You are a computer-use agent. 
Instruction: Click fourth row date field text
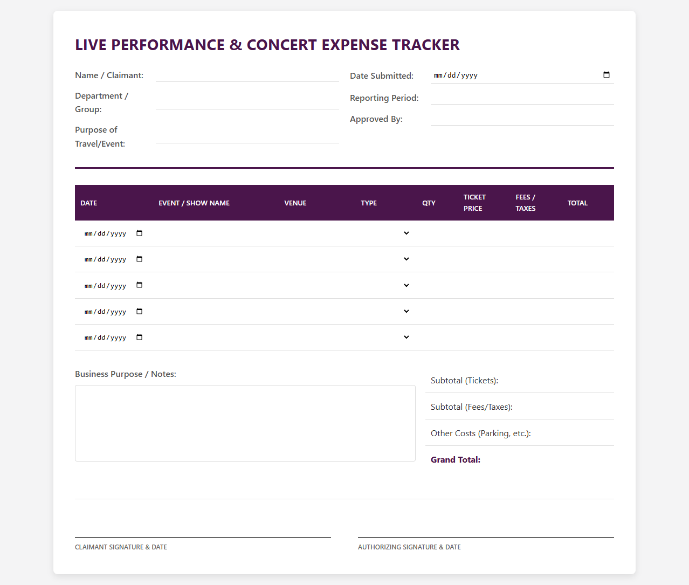[x=105, y=312]
